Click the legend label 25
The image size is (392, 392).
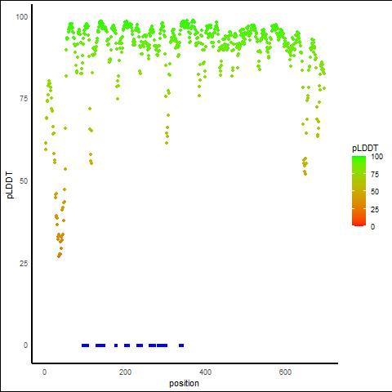[375, 209]
